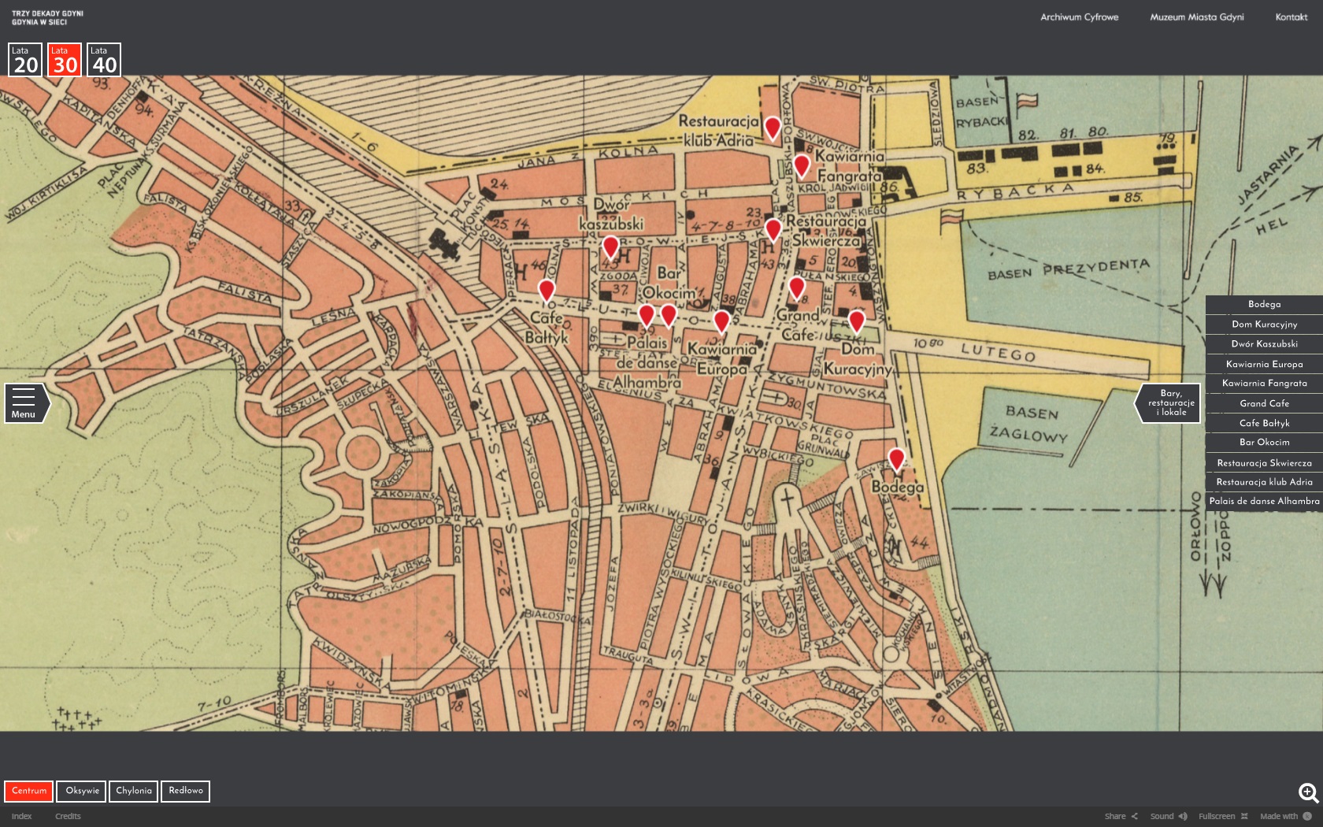Click the Bodega location pin
Image resolution: width=1323 pixels, height=827 pixels.
tap(896, 458)
